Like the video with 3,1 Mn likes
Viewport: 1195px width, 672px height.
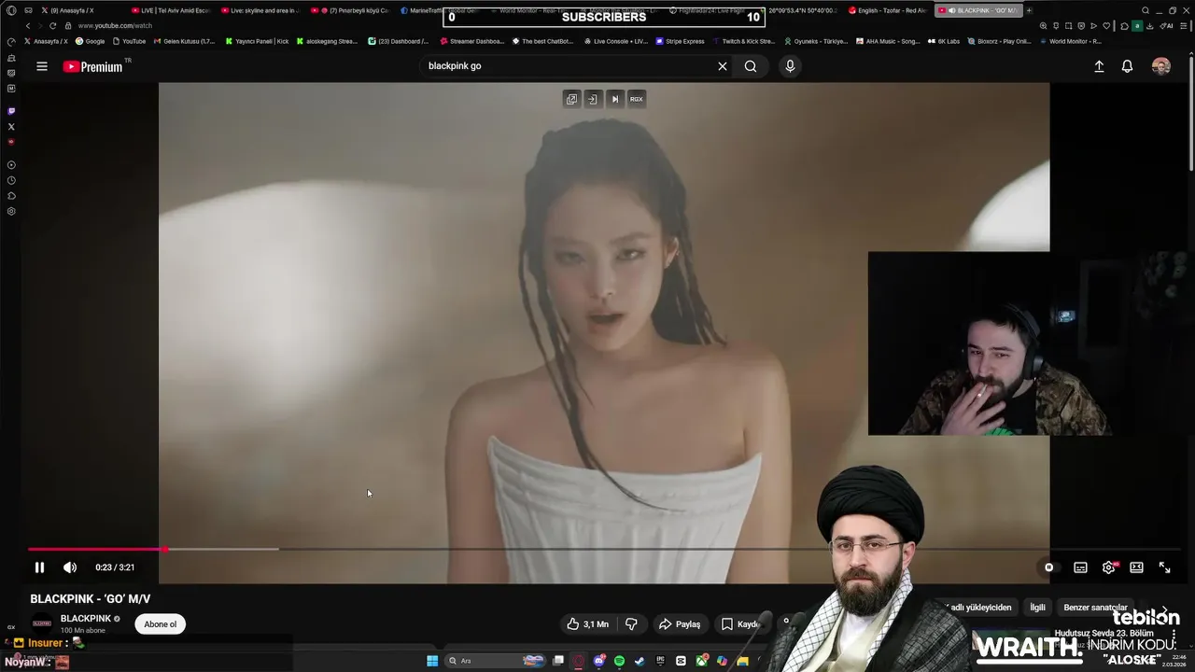(x=587, y=624)
